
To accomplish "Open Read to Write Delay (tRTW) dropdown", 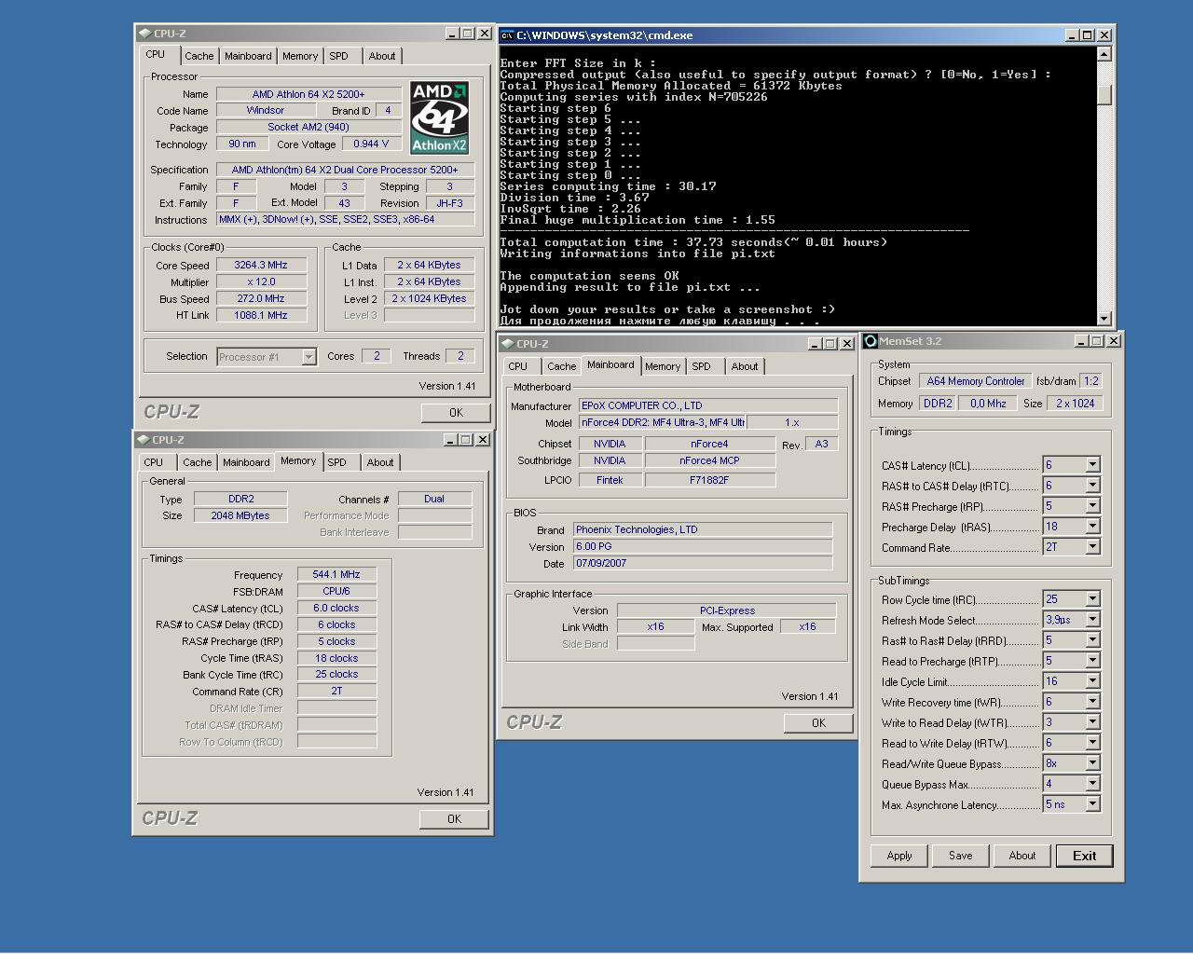I will point(1092,742).
